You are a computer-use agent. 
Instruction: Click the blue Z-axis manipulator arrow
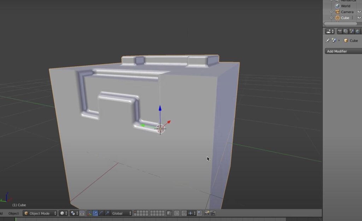coord(160,108)
